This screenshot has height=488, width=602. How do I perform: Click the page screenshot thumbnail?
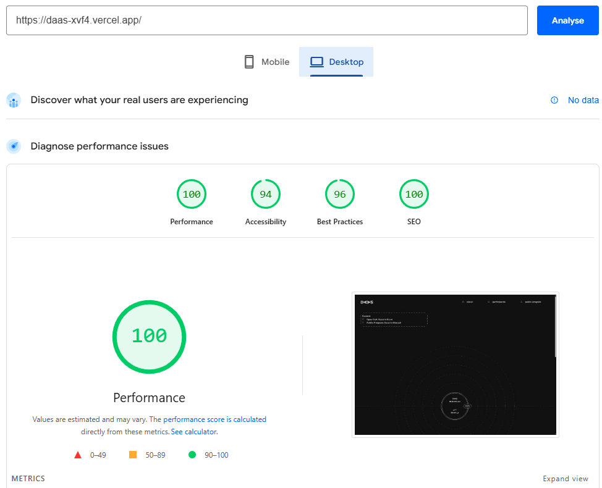[x=455, y=364]
